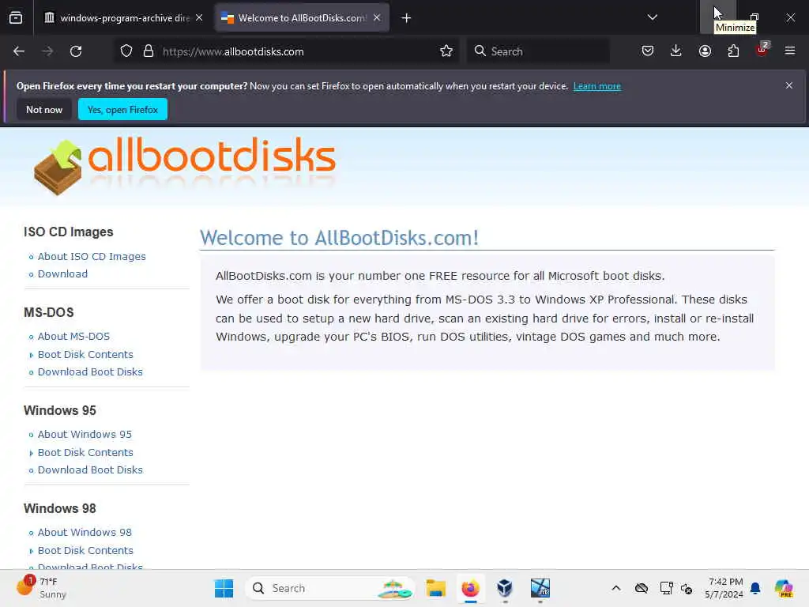Open a new tab with plus button
The width and height of the screenshot is (809, 607).
[406, 18]
